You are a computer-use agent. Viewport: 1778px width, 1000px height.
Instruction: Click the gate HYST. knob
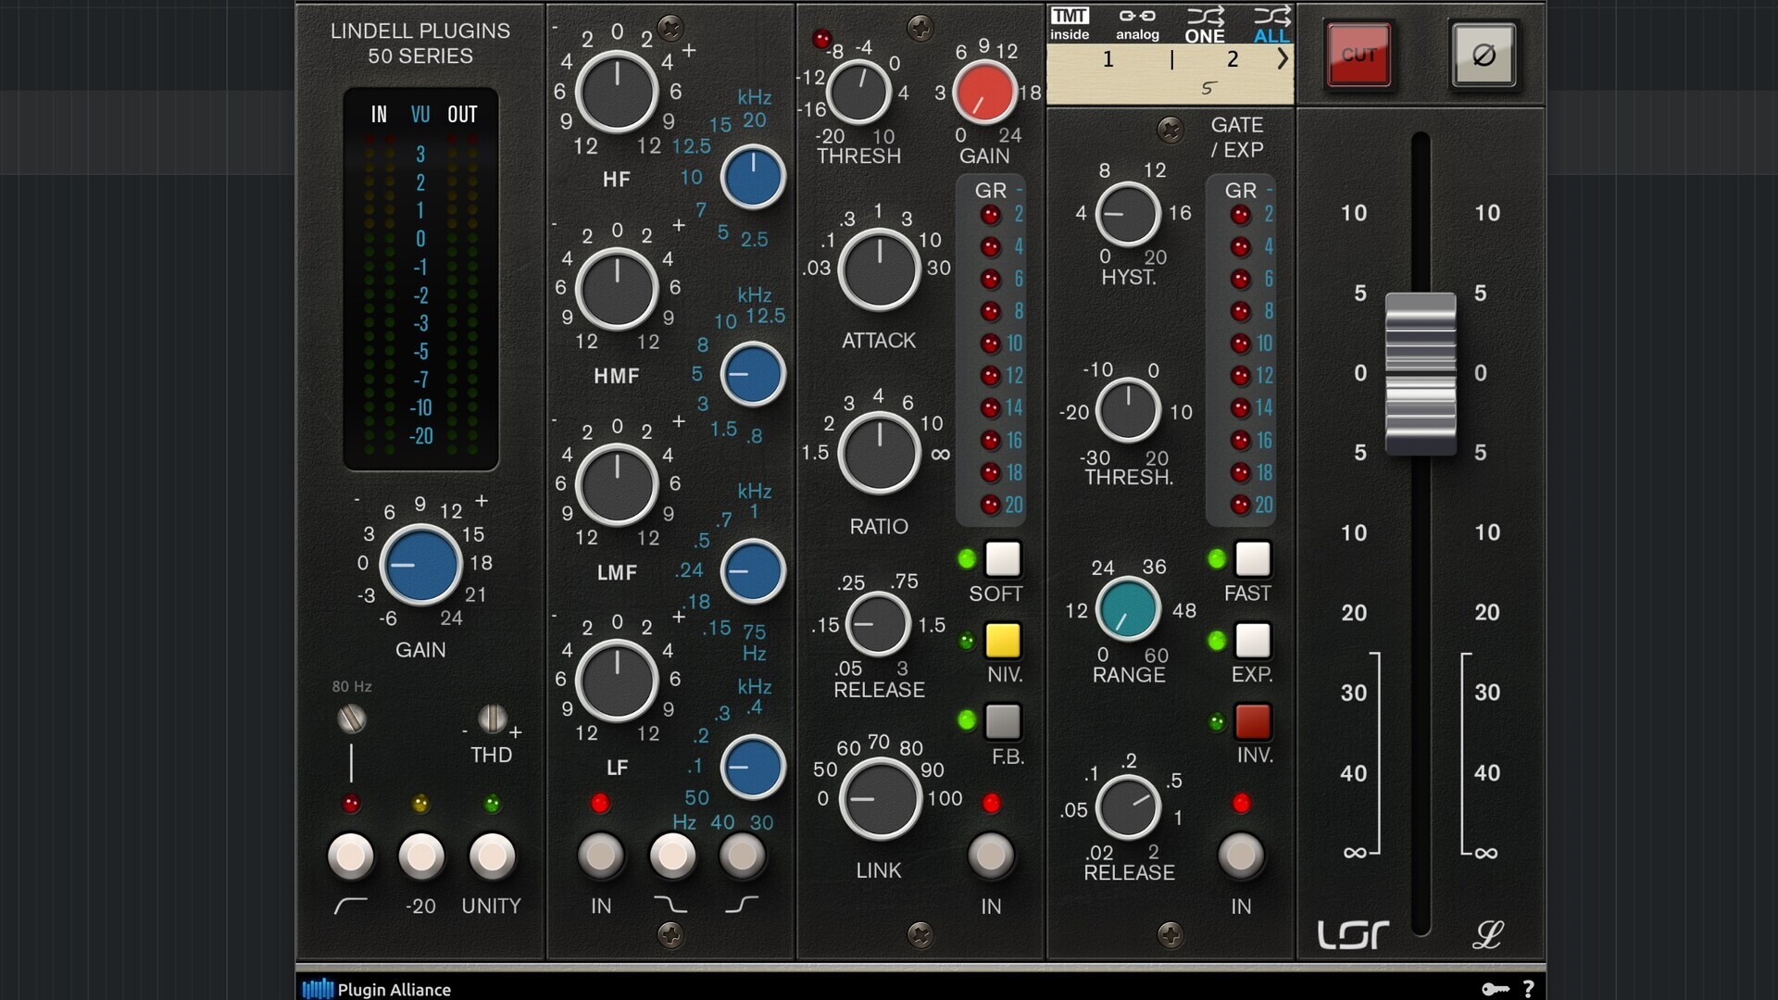(1128, 214)
